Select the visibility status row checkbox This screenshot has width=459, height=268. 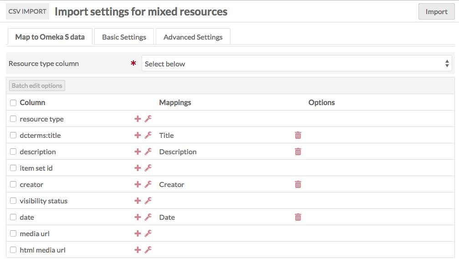point(13,201)
